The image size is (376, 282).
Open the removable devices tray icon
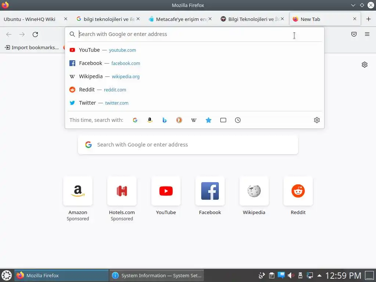(x=300, y=275)
